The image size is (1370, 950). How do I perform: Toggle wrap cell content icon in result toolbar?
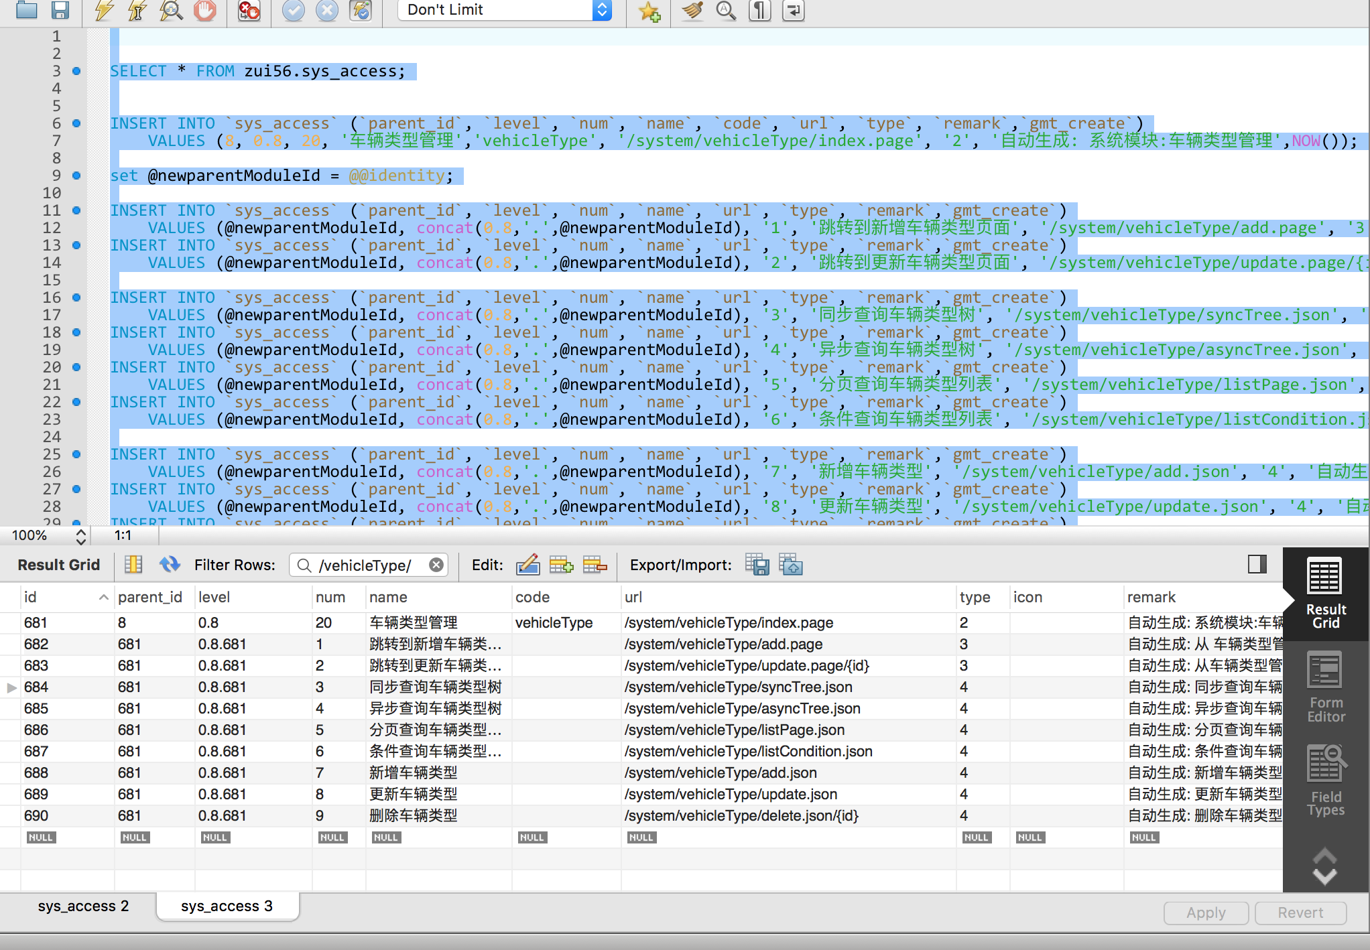133,565
